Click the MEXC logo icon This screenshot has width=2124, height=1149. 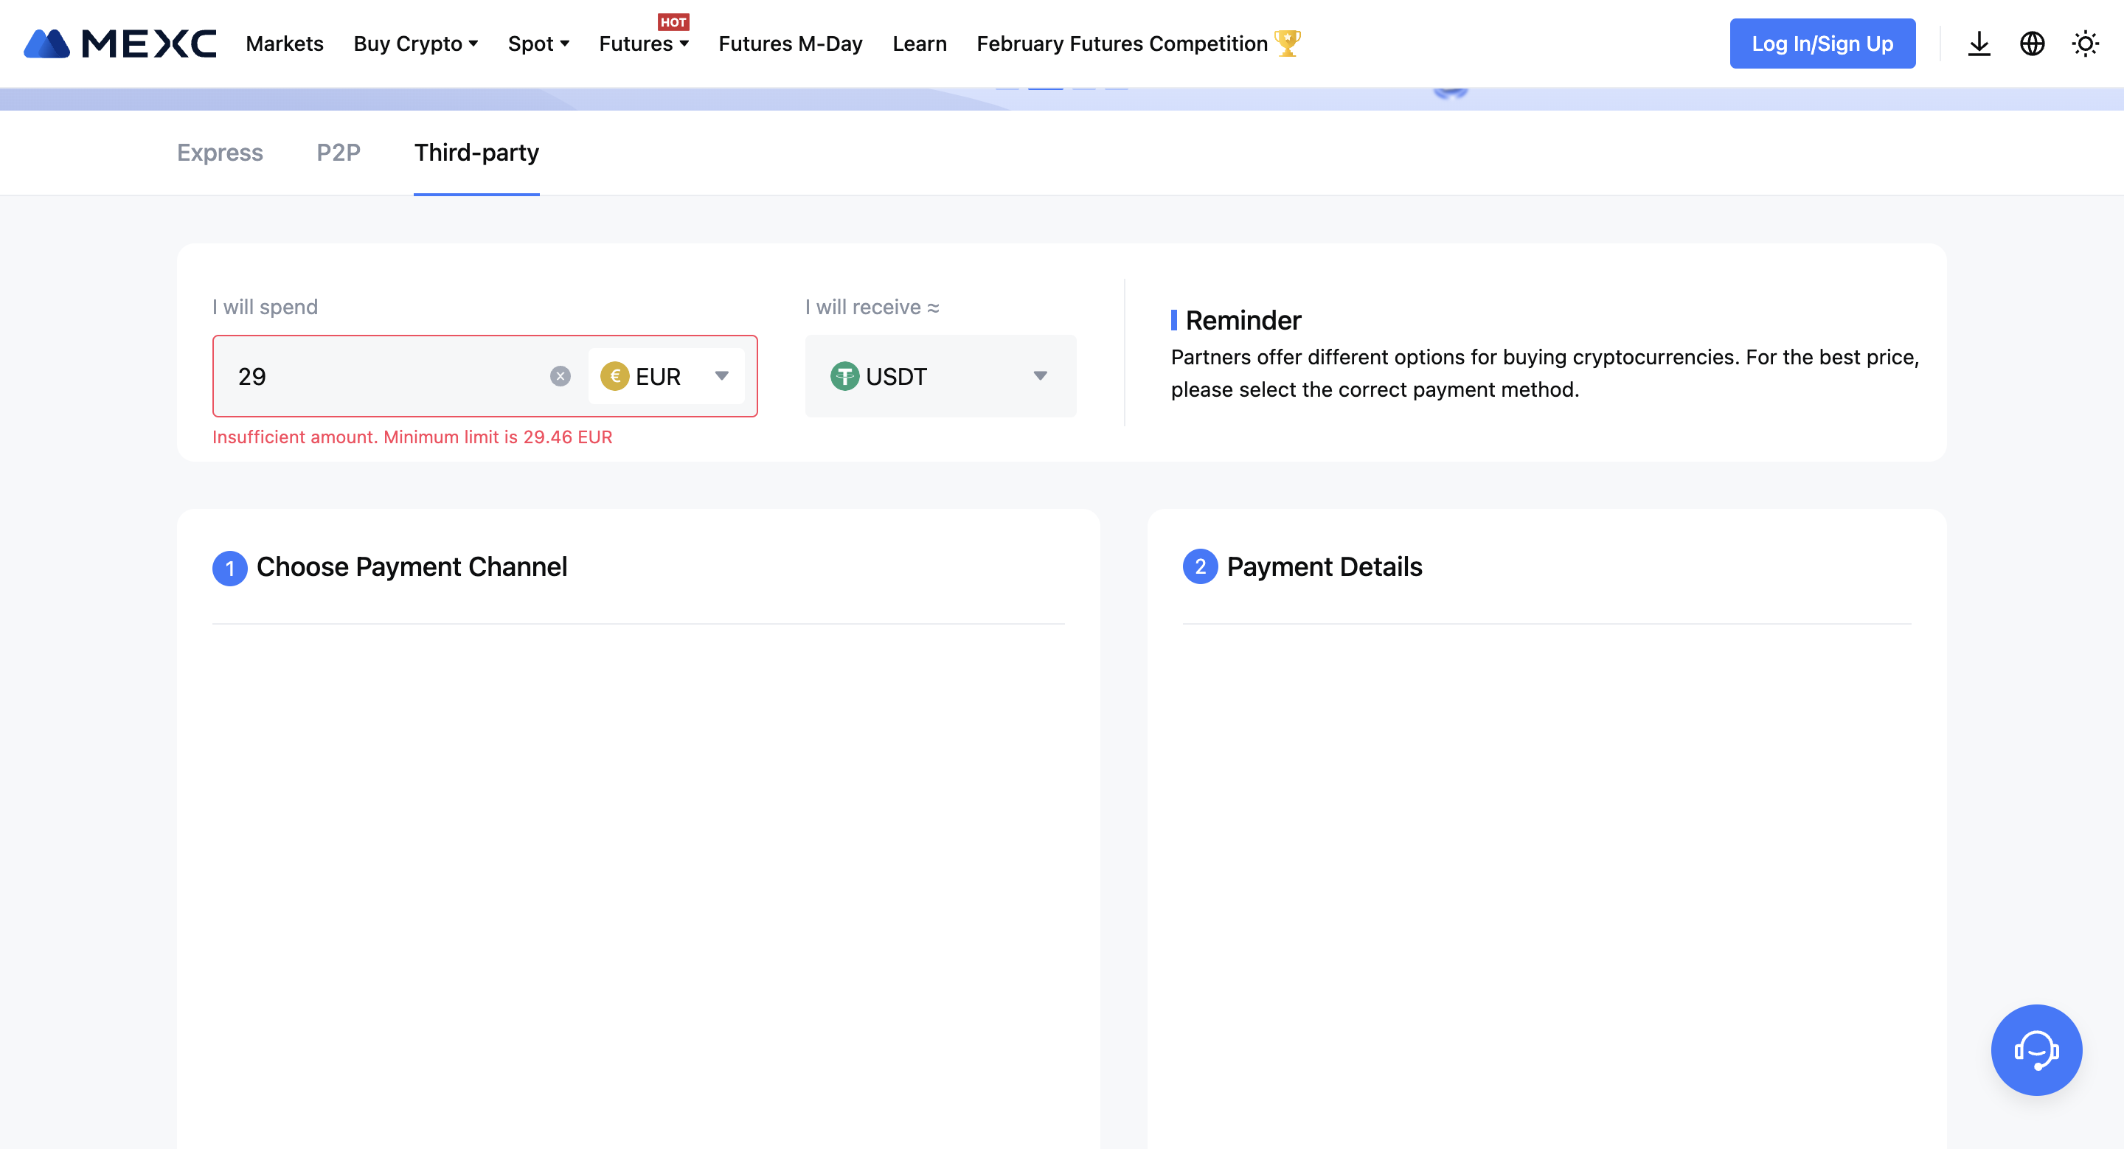click(x=49, y=43)
